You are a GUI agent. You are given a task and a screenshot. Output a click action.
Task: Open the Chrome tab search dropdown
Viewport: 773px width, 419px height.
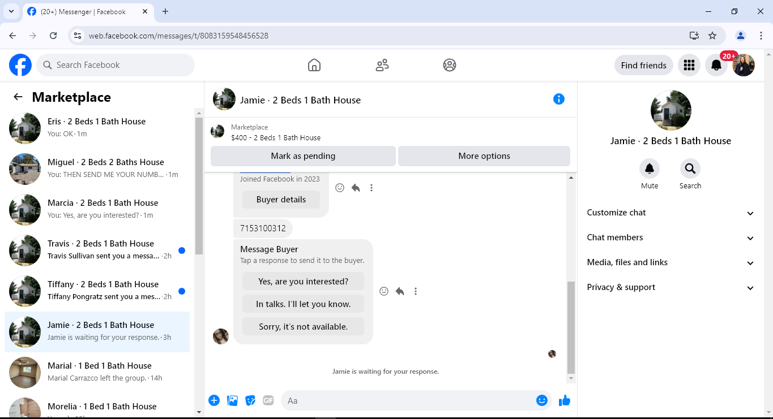click(11, 11)
